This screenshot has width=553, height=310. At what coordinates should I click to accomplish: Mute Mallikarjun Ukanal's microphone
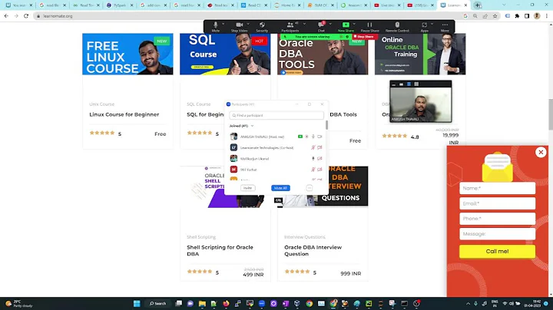pyautogui.click(x=313, y=159)
